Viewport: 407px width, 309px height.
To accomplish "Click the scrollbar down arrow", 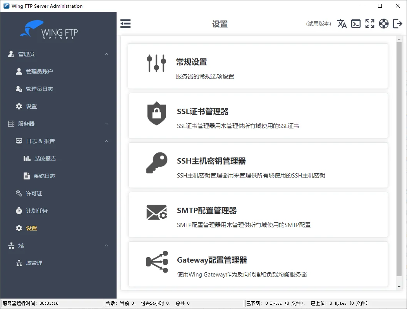I will 399,287.
